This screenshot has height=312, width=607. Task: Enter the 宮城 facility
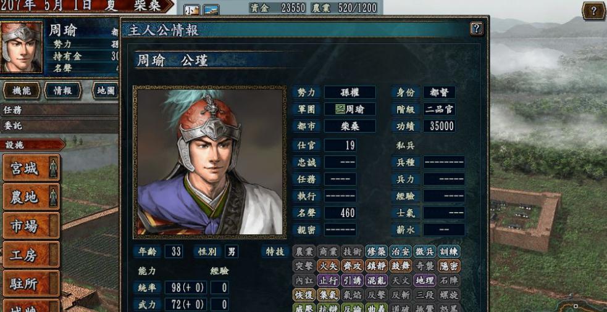[31, 168]
